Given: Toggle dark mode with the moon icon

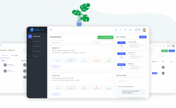Looking at the screenshot, I should coord(116,30).
